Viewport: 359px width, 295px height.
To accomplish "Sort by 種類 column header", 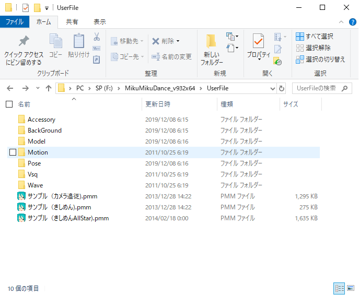I will 227,104.
